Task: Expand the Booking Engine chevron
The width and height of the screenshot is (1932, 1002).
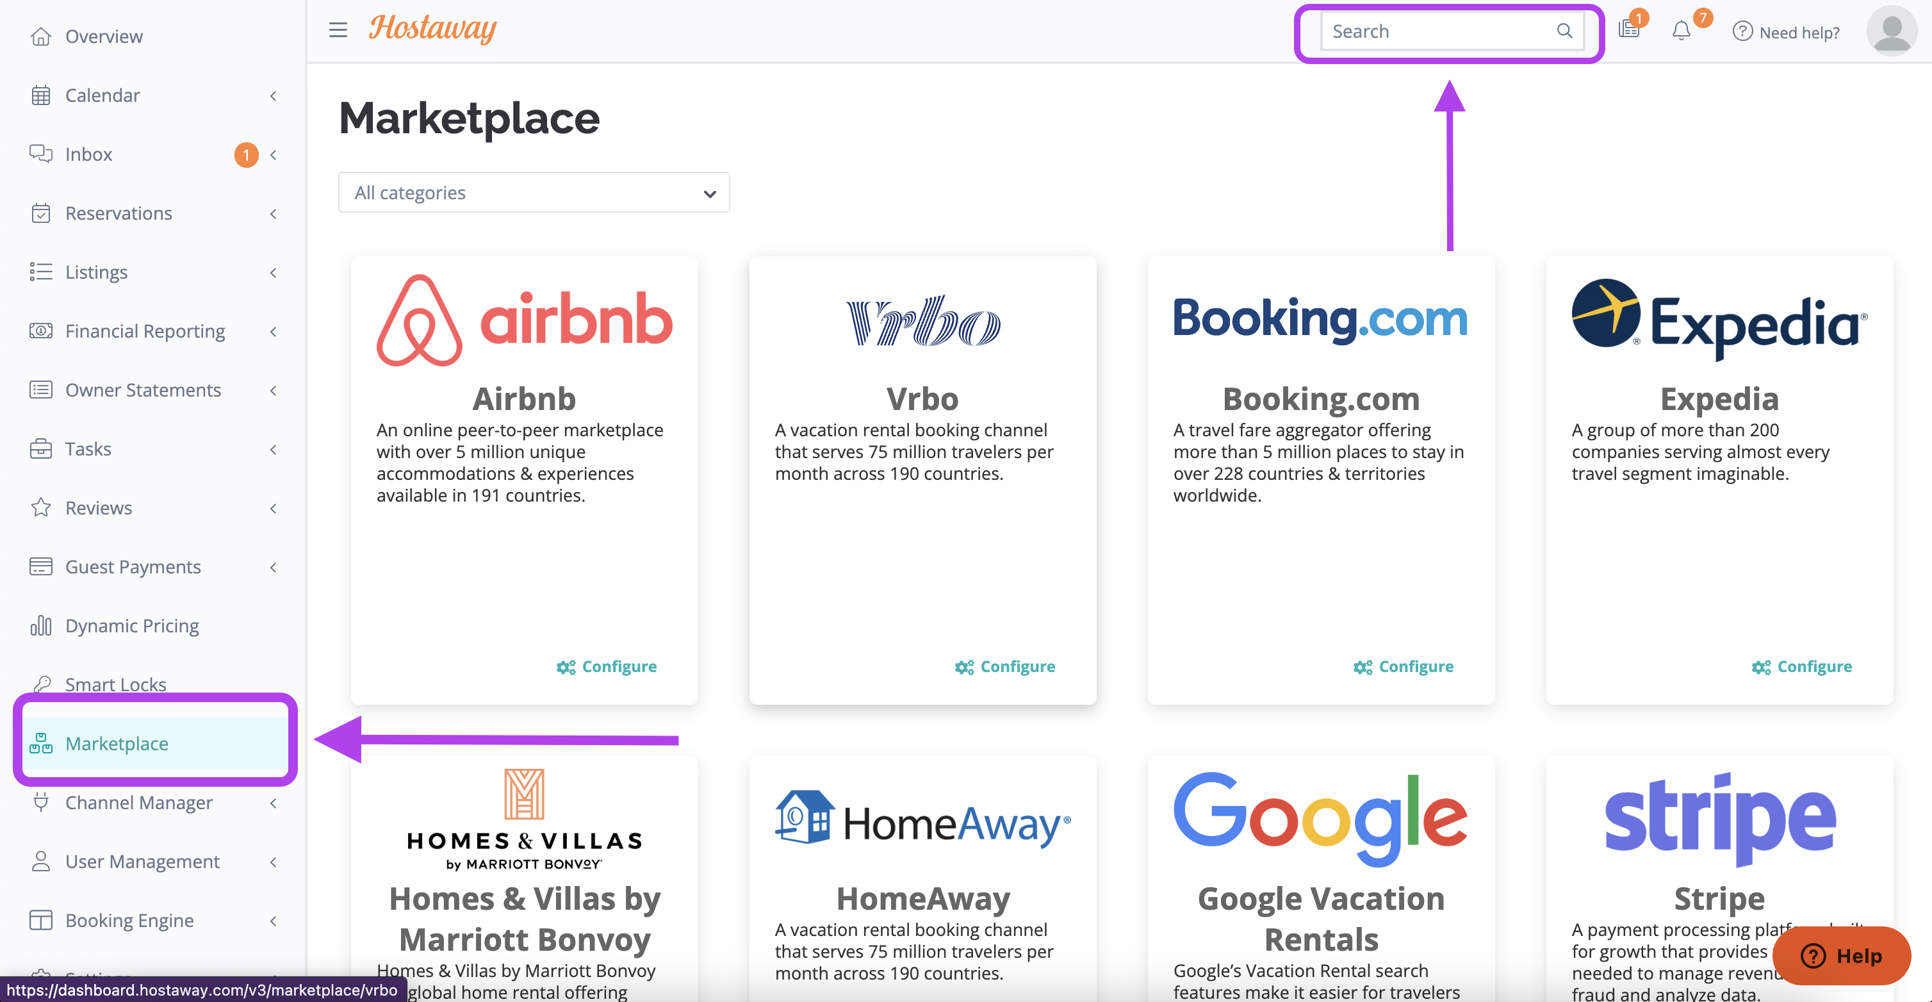Action: pos(273,920)
